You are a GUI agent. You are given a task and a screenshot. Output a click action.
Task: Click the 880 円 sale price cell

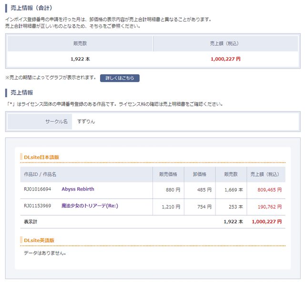click(x=168, y=190)
